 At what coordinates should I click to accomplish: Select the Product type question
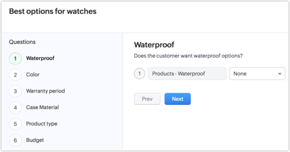pos(42,124)
